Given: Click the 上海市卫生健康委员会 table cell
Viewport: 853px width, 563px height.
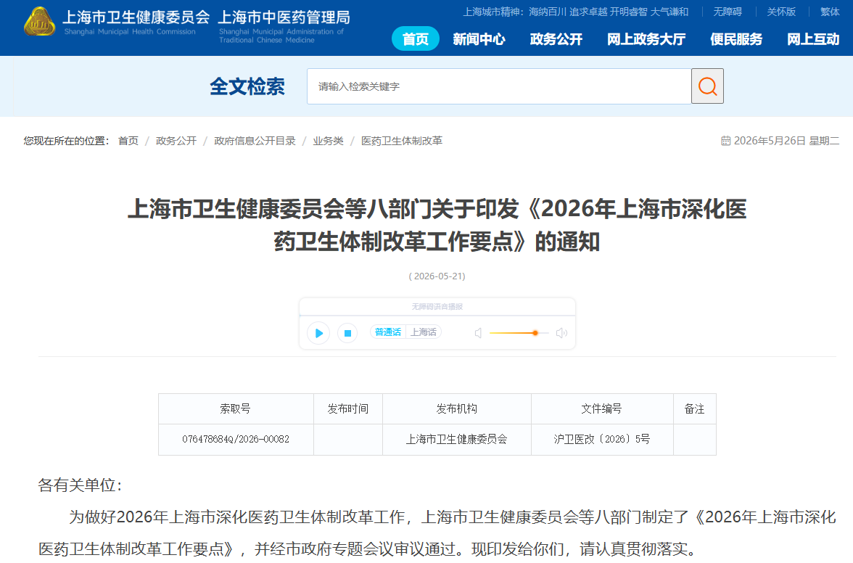Looking at the screenshot, I should (456, 439).
